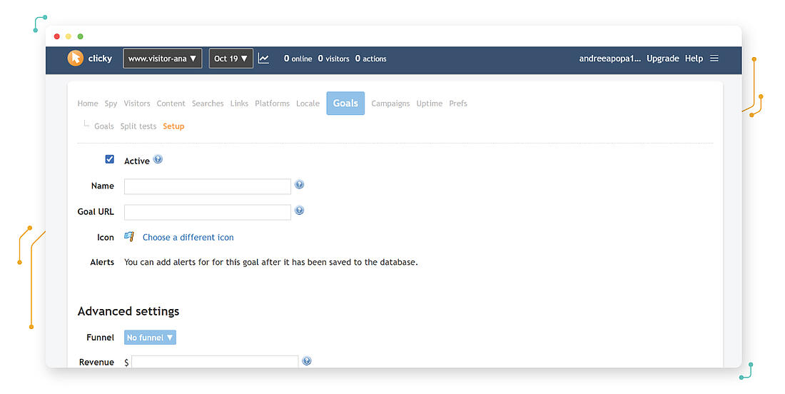Viewport: 785px width, 394px height.
Task: Click the 0 actions counter
Action: [x=370, y=59]
